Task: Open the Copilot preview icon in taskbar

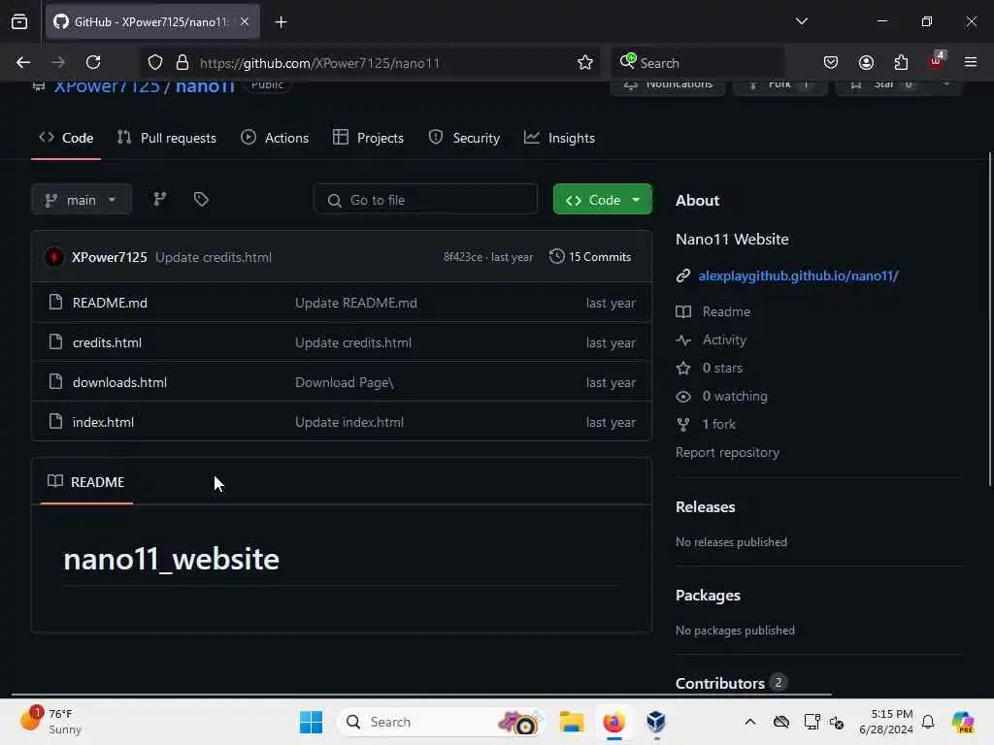Action: 962,722
